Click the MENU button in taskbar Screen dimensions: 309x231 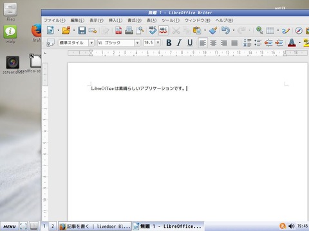click(x=10, y=227)
